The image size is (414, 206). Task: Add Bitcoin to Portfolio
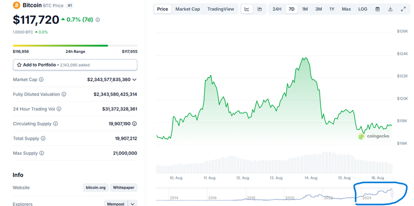point(75,65)
